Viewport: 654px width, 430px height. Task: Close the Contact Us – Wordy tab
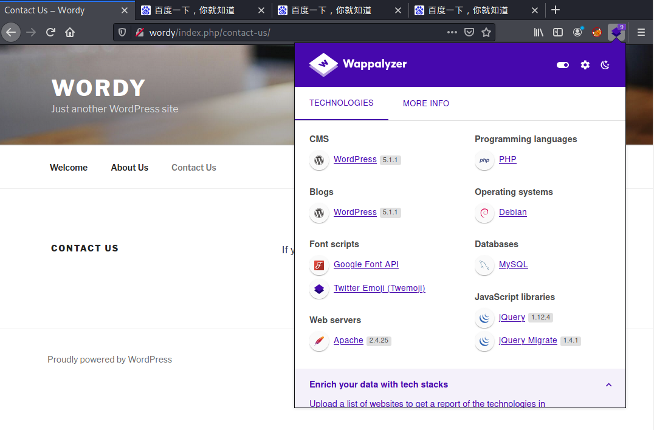click(124, 10)
